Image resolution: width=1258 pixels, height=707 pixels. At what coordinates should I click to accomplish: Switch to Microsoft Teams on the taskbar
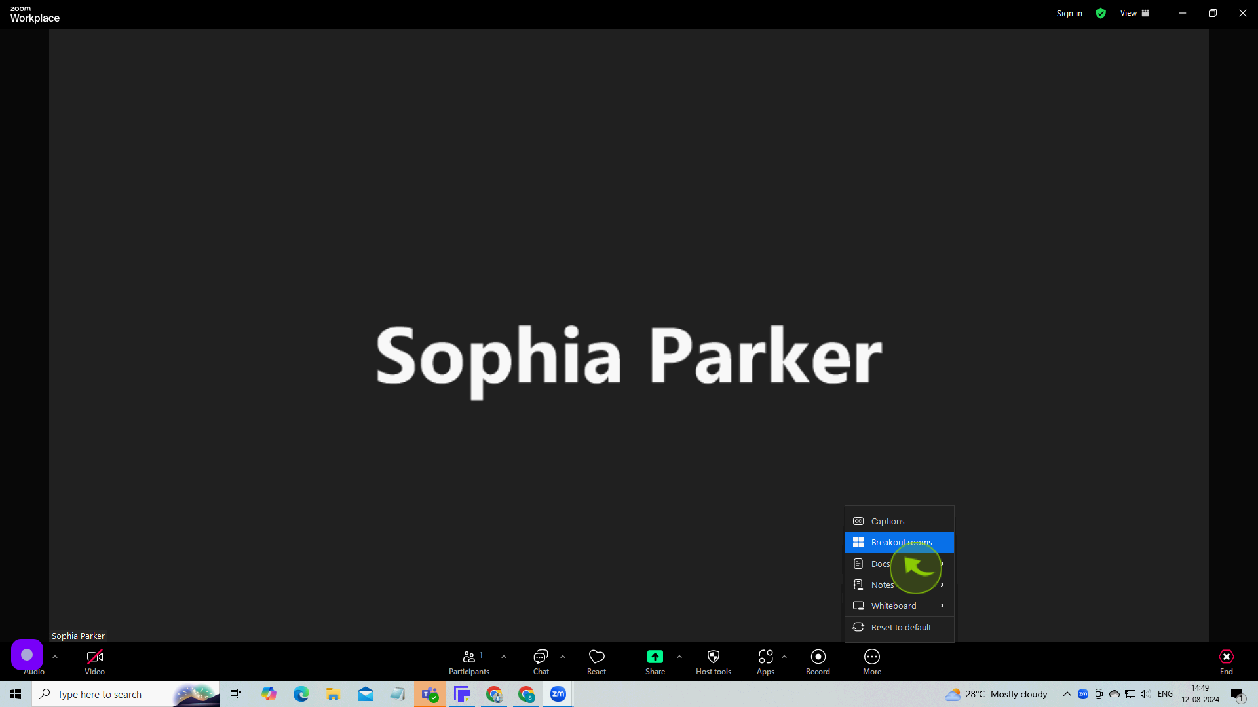pos(430,694)
